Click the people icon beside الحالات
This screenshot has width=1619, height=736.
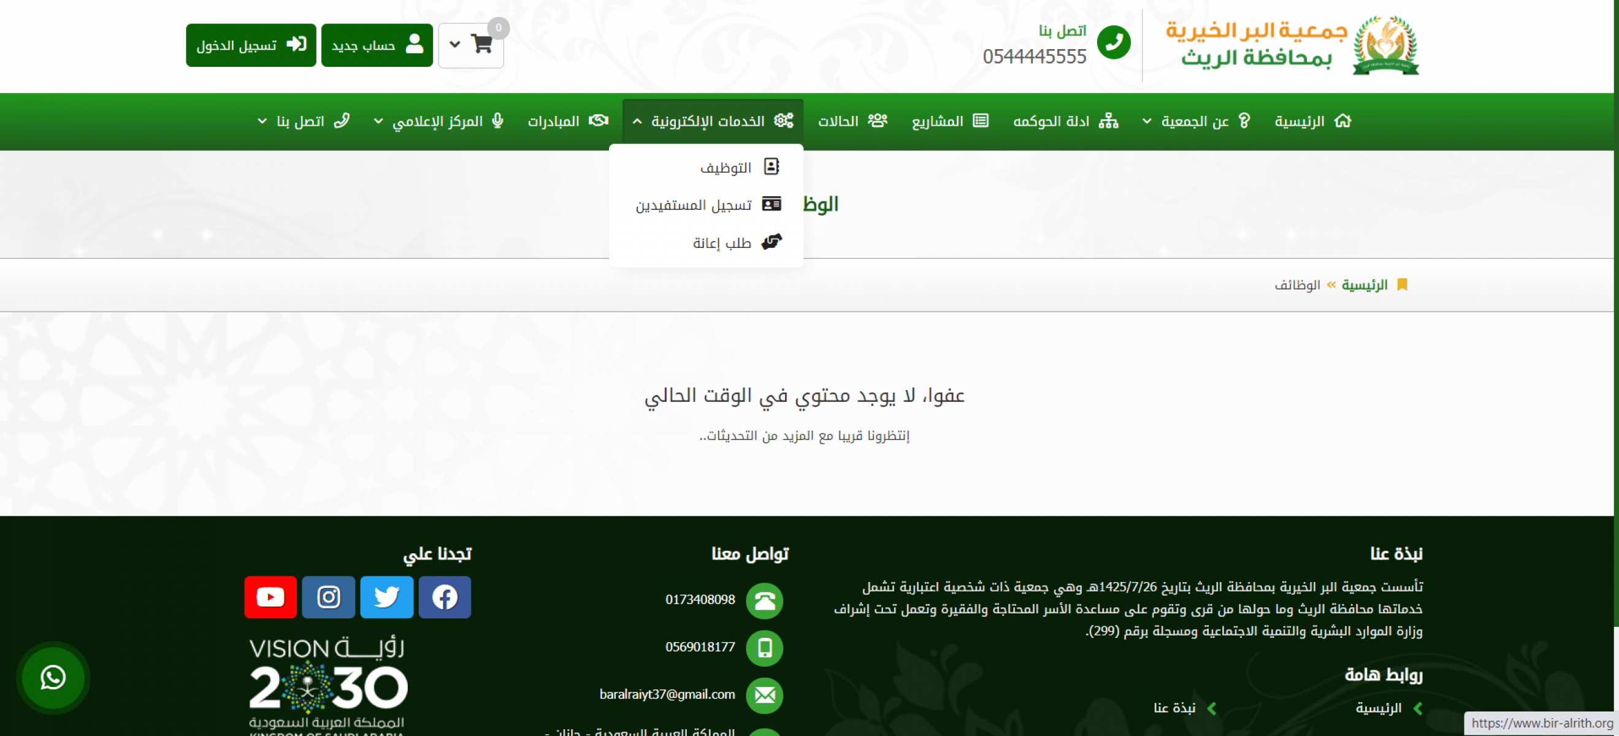[878, 121]
